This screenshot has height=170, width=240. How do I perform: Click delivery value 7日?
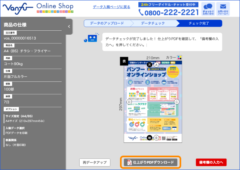tap(6, 102)
